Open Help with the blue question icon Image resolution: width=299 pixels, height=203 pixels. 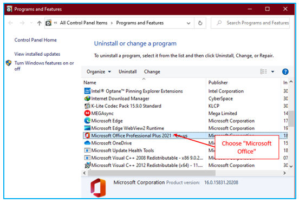(x=285, y=71)
